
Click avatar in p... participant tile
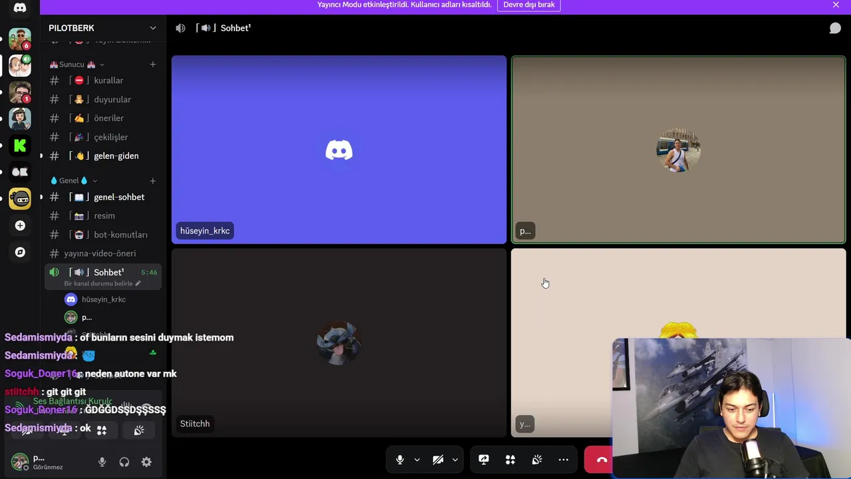[x=678, y=150]
